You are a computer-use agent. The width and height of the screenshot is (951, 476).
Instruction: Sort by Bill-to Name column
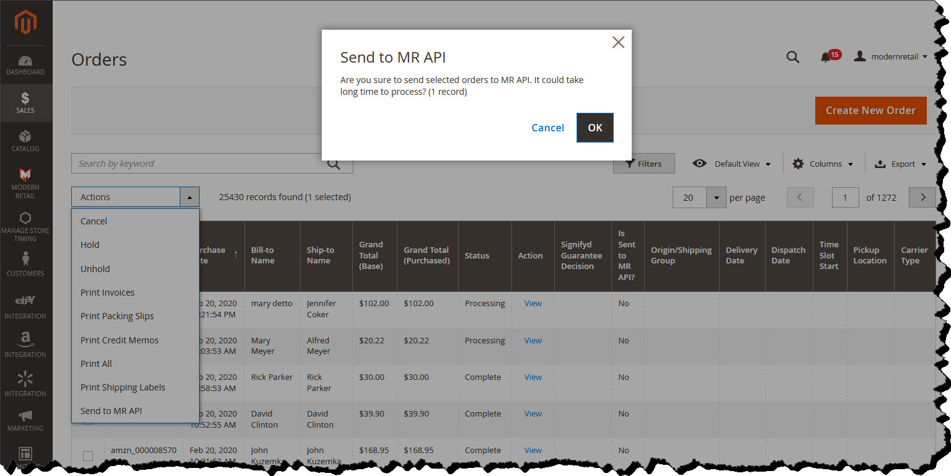(272, 255)
